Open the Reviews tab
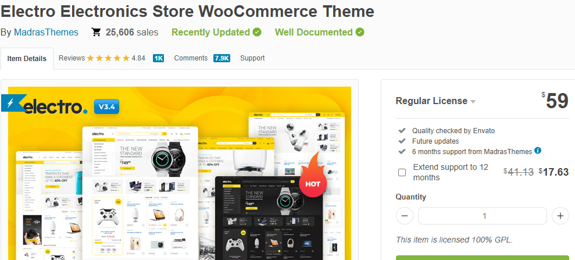 72,58
